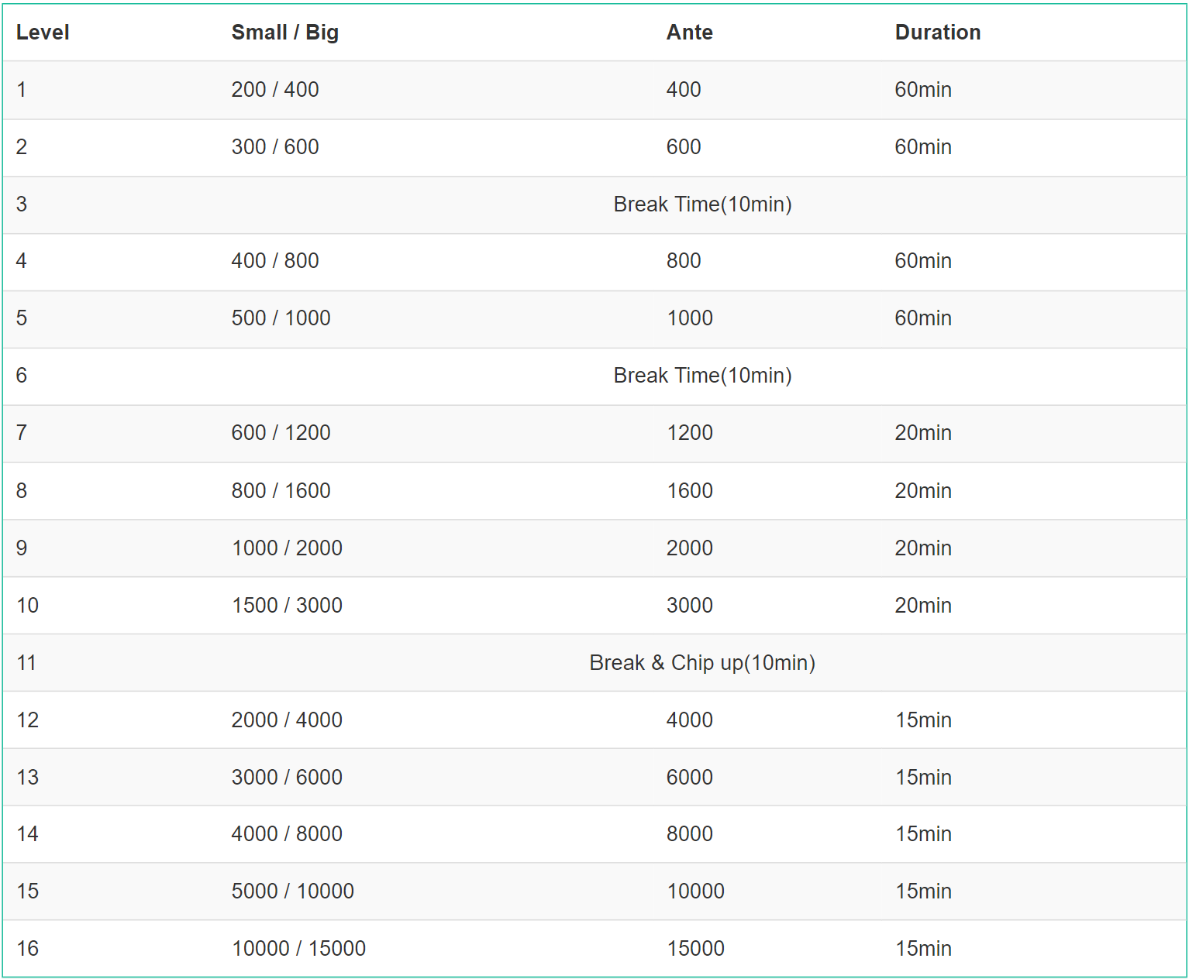Click ante value 15000 in level 16
Image resolution: width=1189 pixels, height=979 pixels.
[x=696, y=949]
